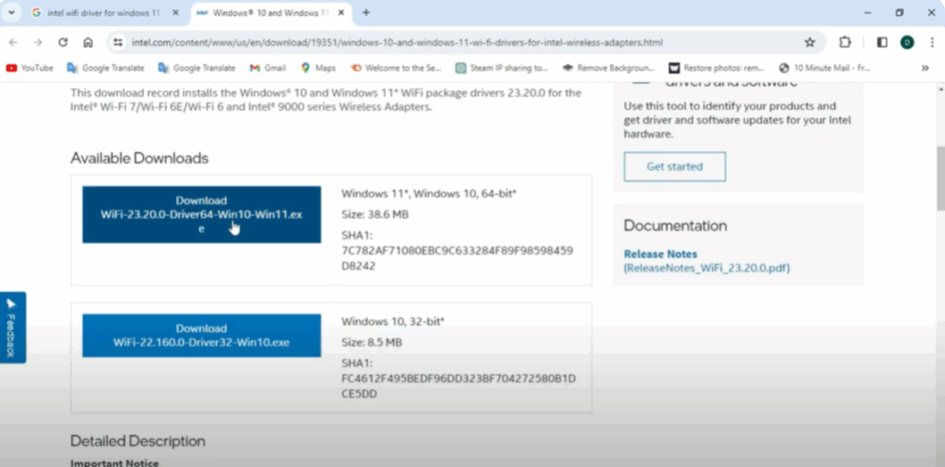The image size is (945, 467).
Task: Open the first Google Translate bookmark
Action: (105, 68)
